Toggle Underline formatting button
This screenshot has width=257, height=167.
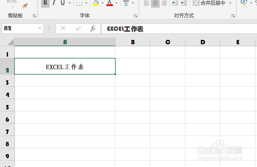coord(63,3)
